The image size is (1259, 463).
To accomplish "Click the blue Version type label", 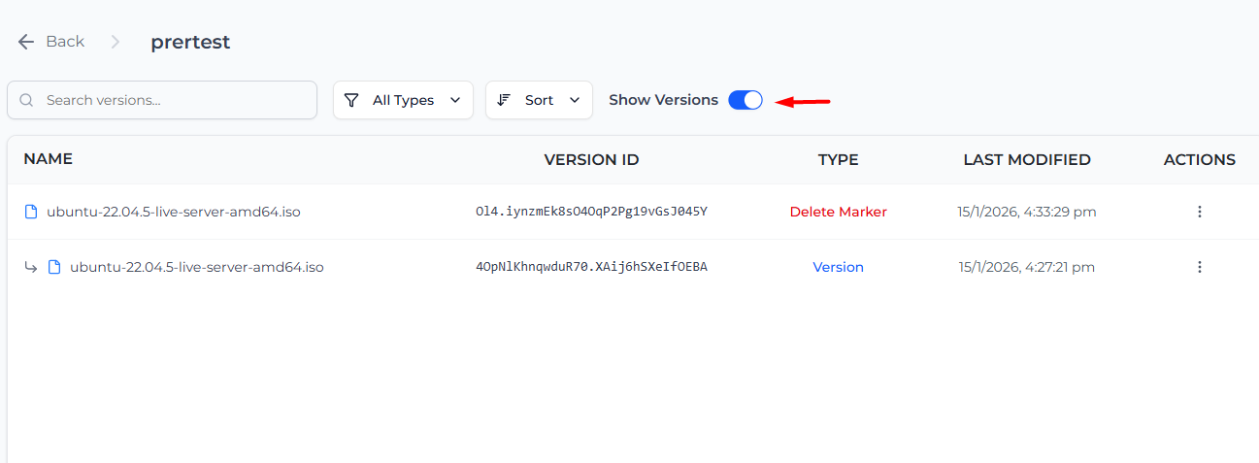I will (x=838, y=267).
